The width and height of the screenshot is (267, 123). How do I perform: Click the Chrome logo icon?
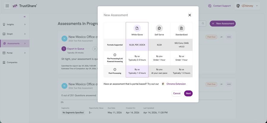(163, 84)
